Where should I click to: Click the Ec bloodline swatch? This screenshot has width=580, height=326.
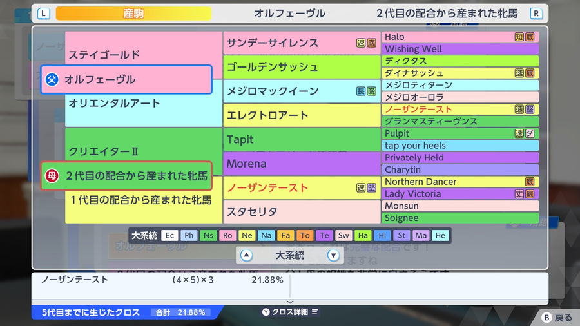coord(169,235)
